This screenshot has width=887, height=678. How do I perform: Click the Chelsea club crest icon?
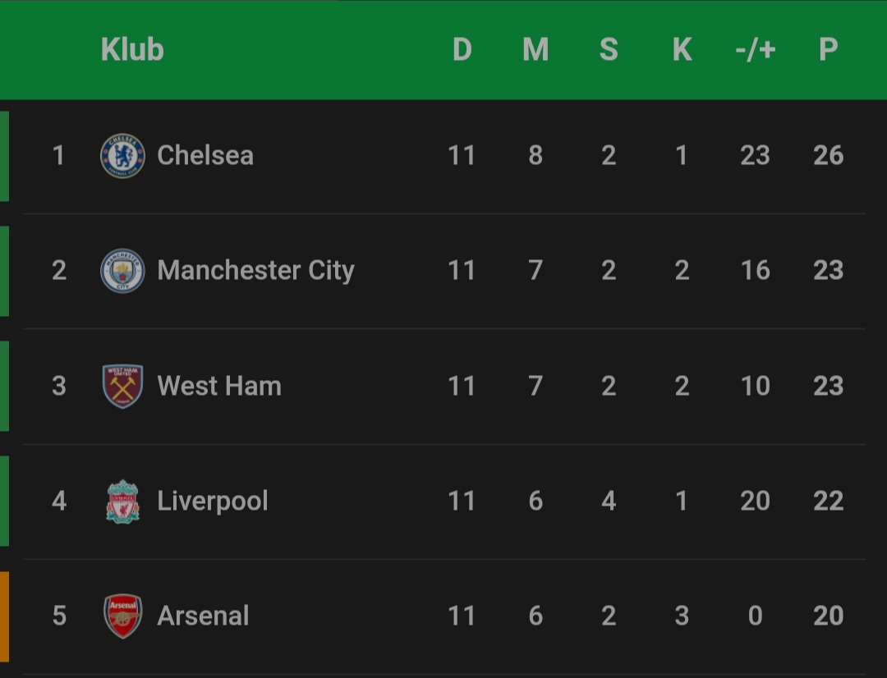click(122, 155)
